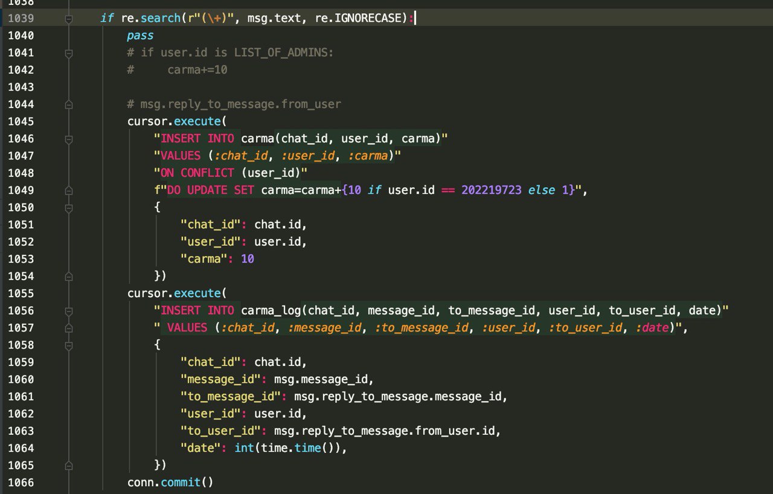Select line number 1051 in the gutter
Image resolution: width=773 pixels, height=494 pixels.
[x=21, y=225]
